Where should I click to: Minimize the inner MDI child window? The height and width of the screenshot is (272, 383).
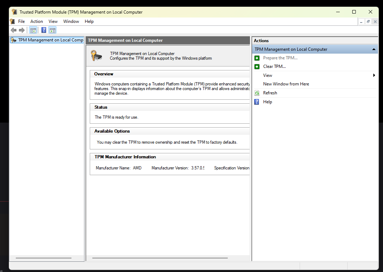tap(361, 22)
